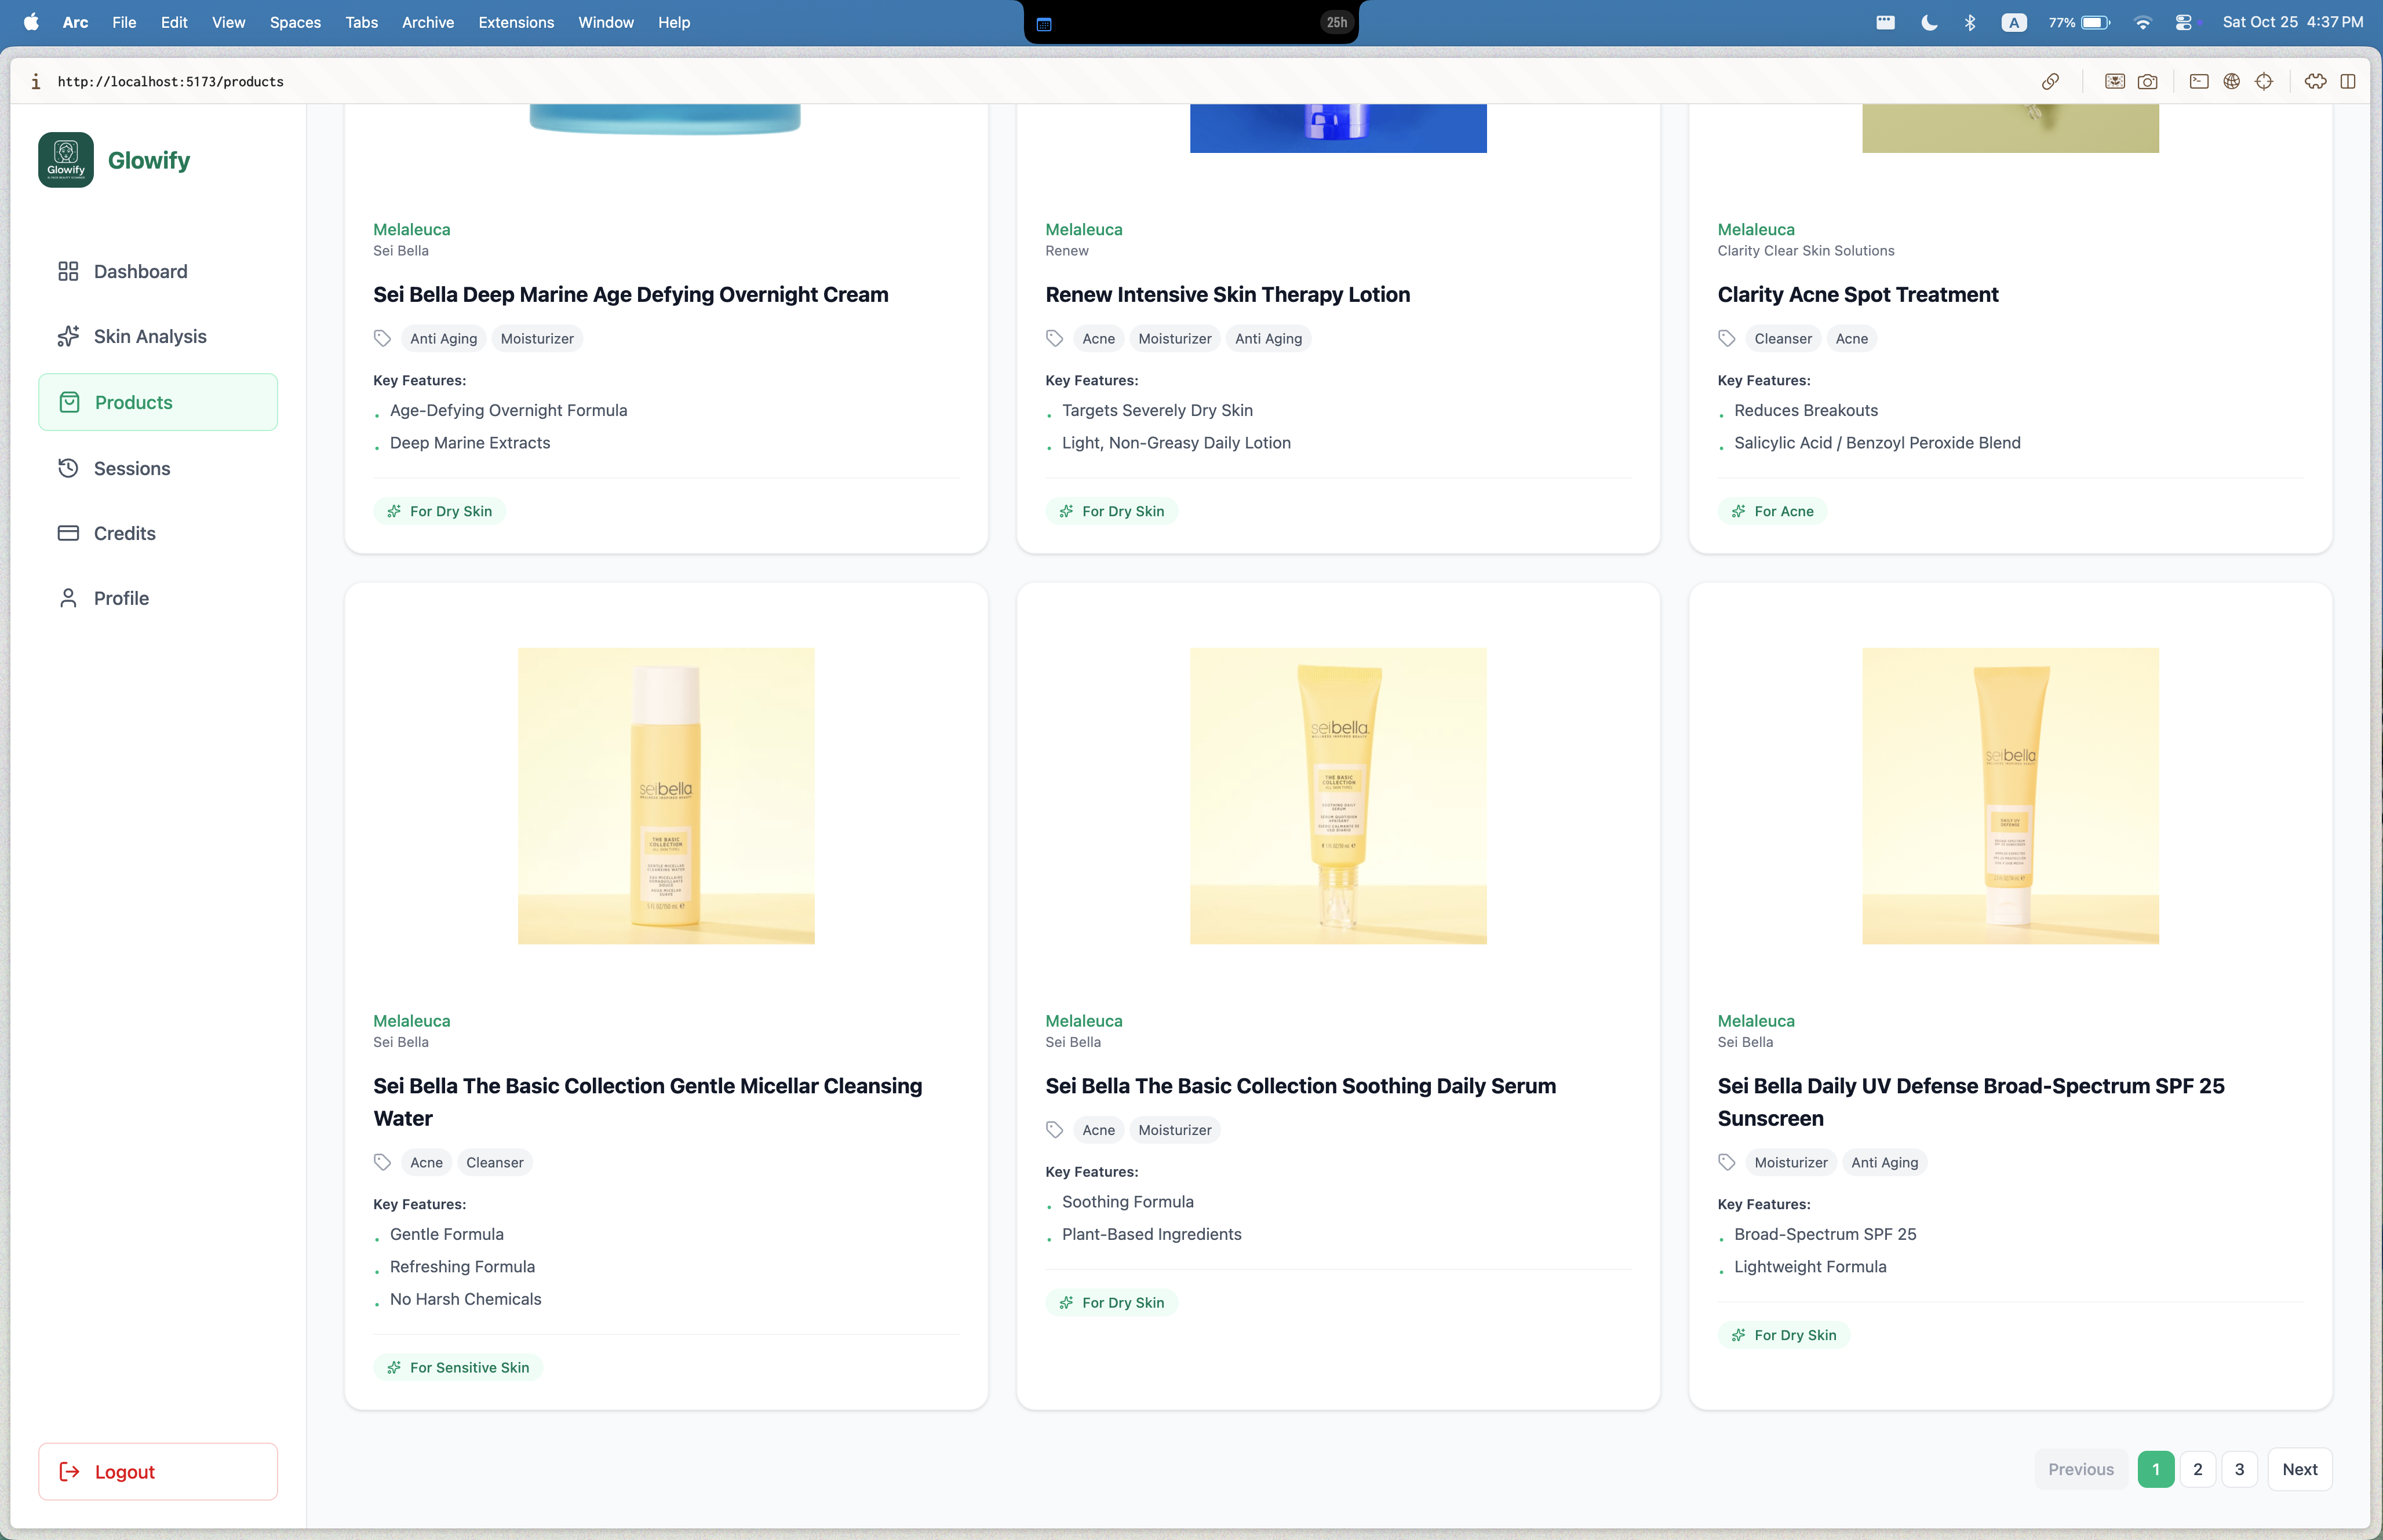The height and width of the screenshot is (1540, 2383).
Task: Click the Soothing Daily Serum product image
Action: point(1338,796)
